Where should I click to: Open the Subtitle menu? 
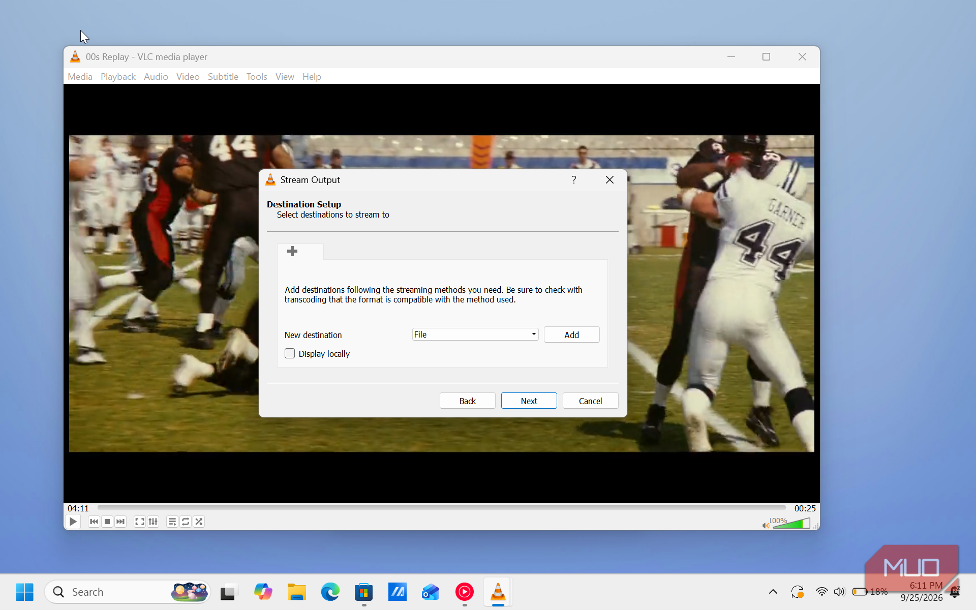223,77
